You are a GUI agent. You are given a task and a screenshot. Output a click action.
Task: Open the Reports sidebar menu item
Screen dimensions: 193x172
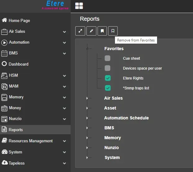pyautogui.click(x=15, y=130)
